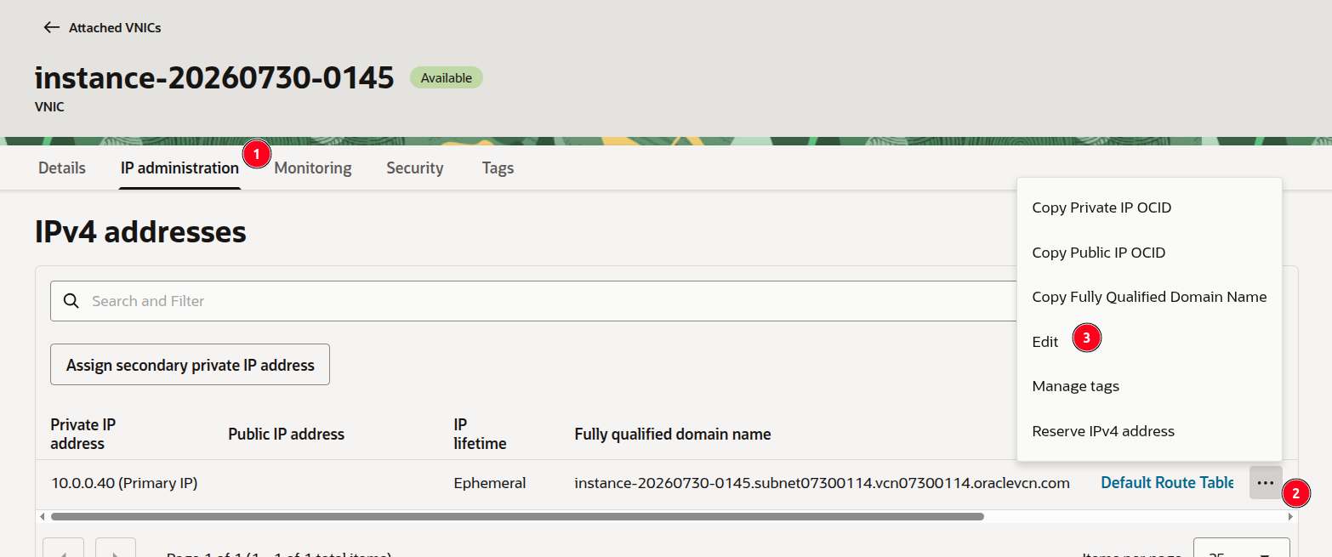Click the search magnifier icon
Viewport: 1332px width, 557px height.
(x=73, y=301)
